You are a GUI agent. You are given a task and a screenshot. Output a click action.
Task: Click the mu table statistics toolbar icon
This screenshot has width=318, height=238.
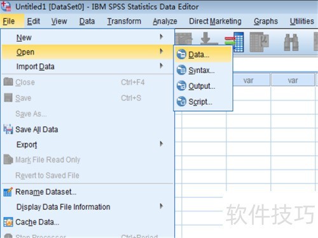[259, 42]
